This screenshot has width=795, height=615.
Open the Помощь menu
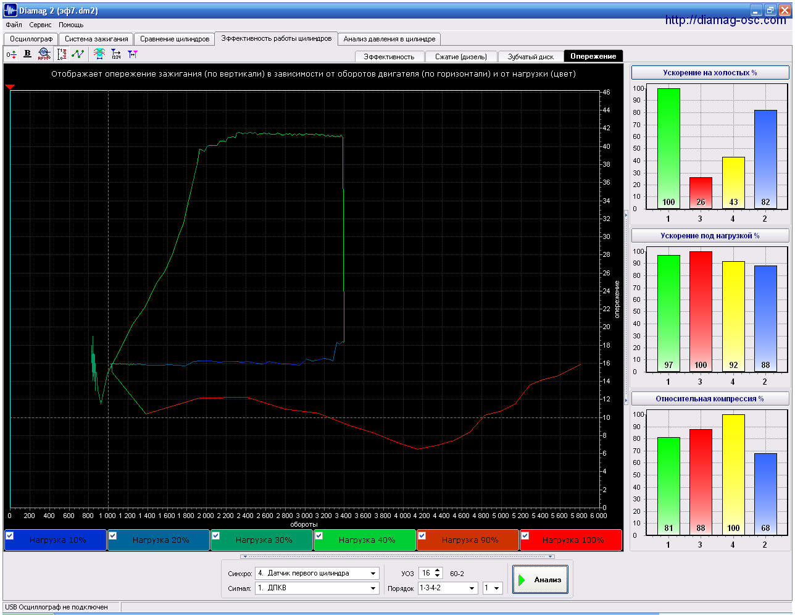[x=71, y=25]
